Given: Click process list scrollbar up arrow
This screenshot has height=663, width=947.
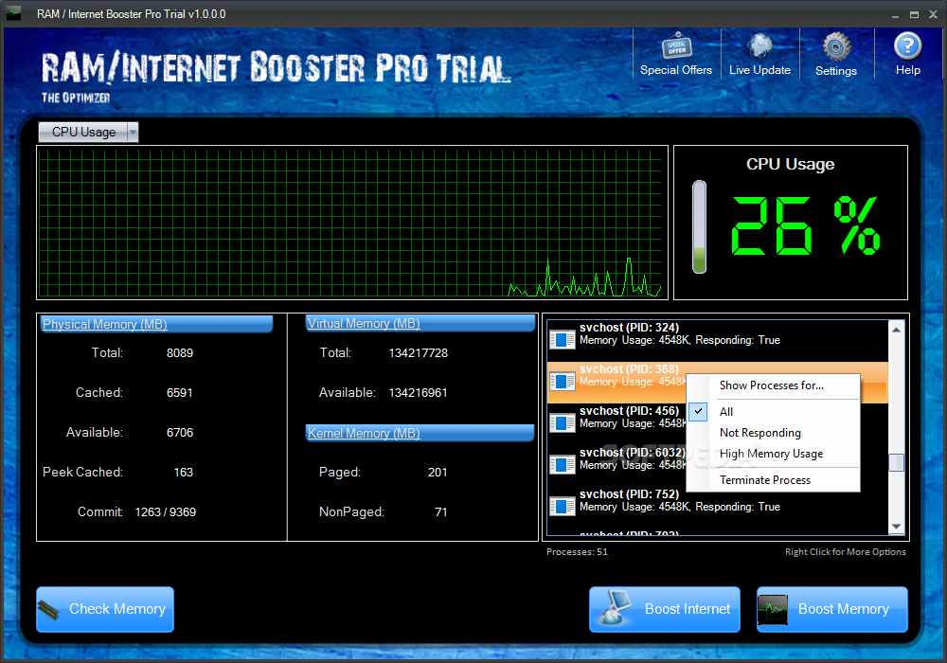Looking at the screenshot, I should [x=896, y=330].
